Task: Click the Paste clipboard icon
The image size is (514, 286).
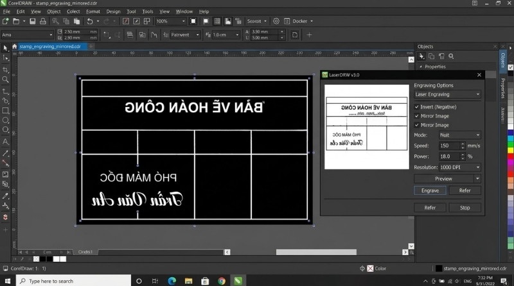Action: pos(76,21)
